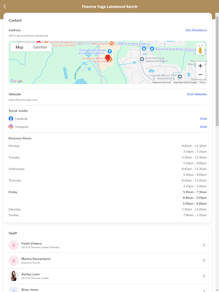The image size is (219, 292).
Task: Click Sunday 7:00am hours entry
Action: point(195,215)
